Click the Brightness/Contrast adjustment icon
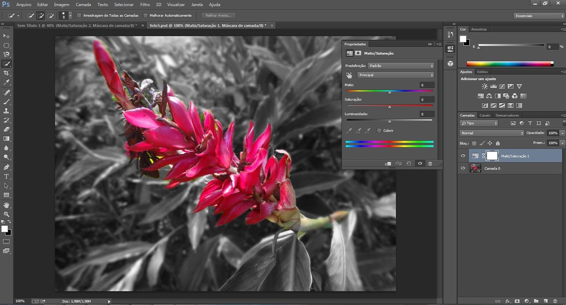This screenshot has width=566, height=305. coord(484,86)
